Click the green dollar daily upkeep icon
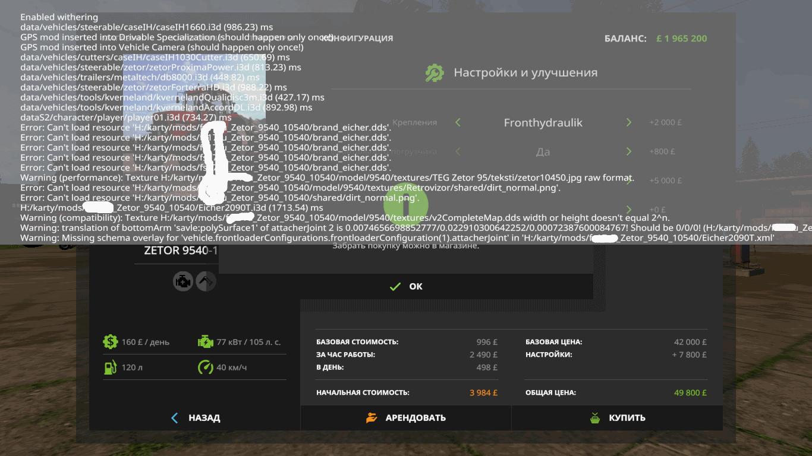The width and height of the screenshot is (812, 456). (110, 341)
